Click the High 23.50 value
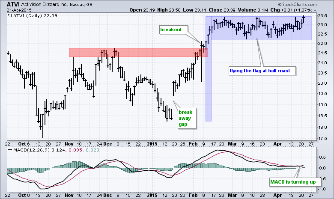The width and height of the screenshot is (334, 199). pos(169,10)
